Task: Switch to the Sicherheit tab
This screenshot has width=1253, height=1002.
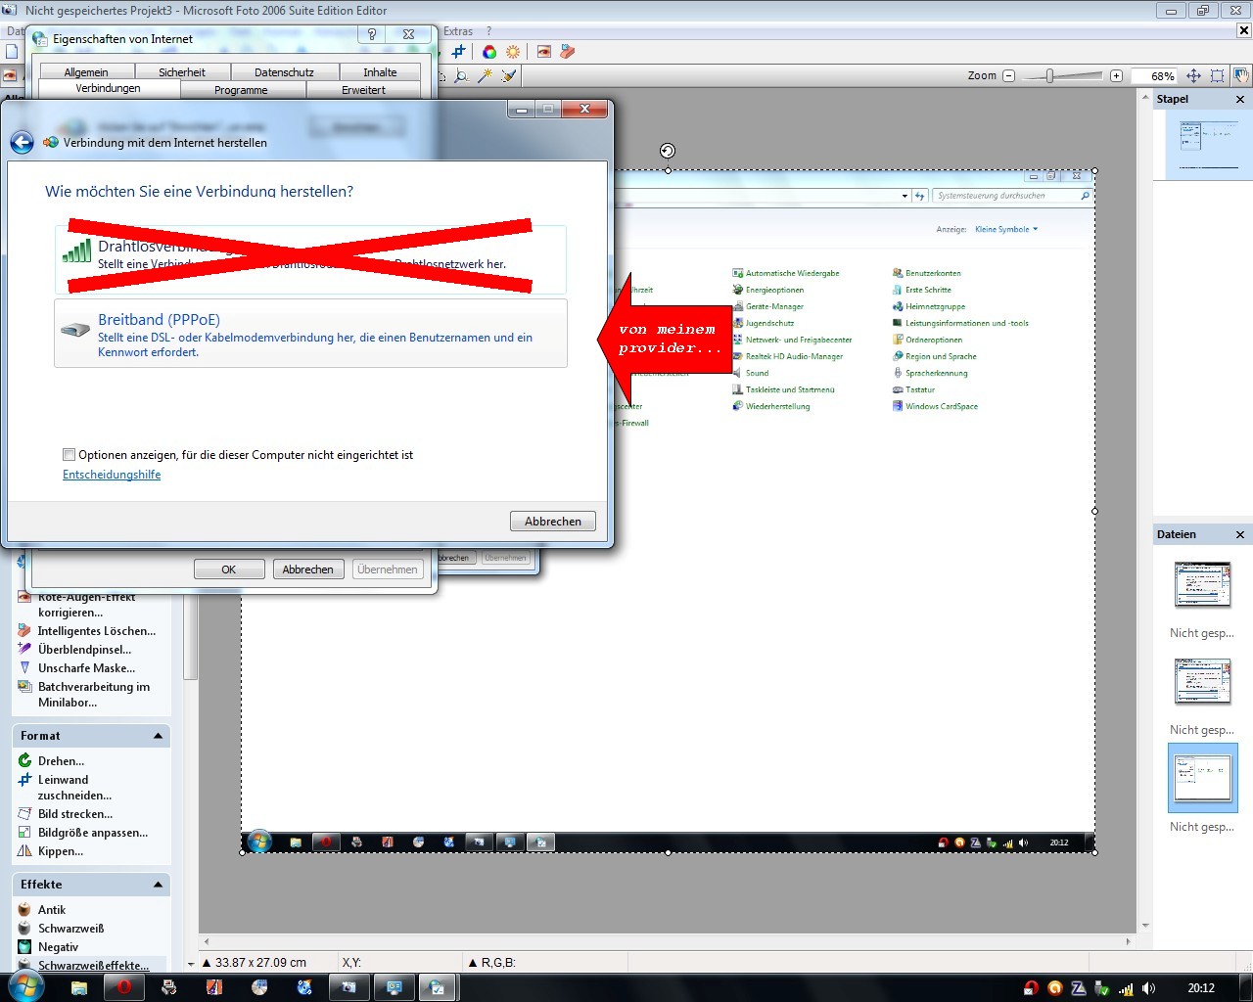Action: [x=182, y=72]
